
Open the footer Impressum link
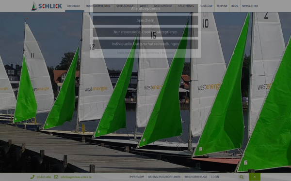pos(137,177)
